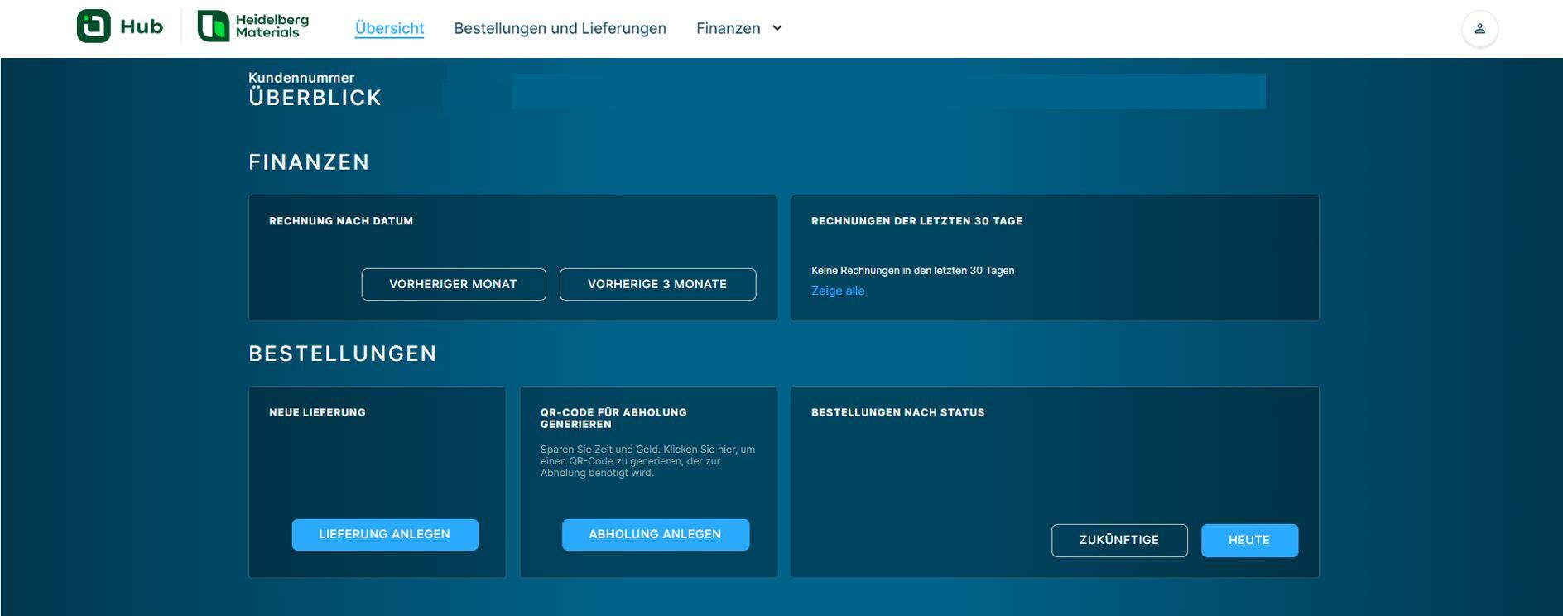Follow the Zeige alle link
This screenshot has height=616, width=1563.
[837, 291]
